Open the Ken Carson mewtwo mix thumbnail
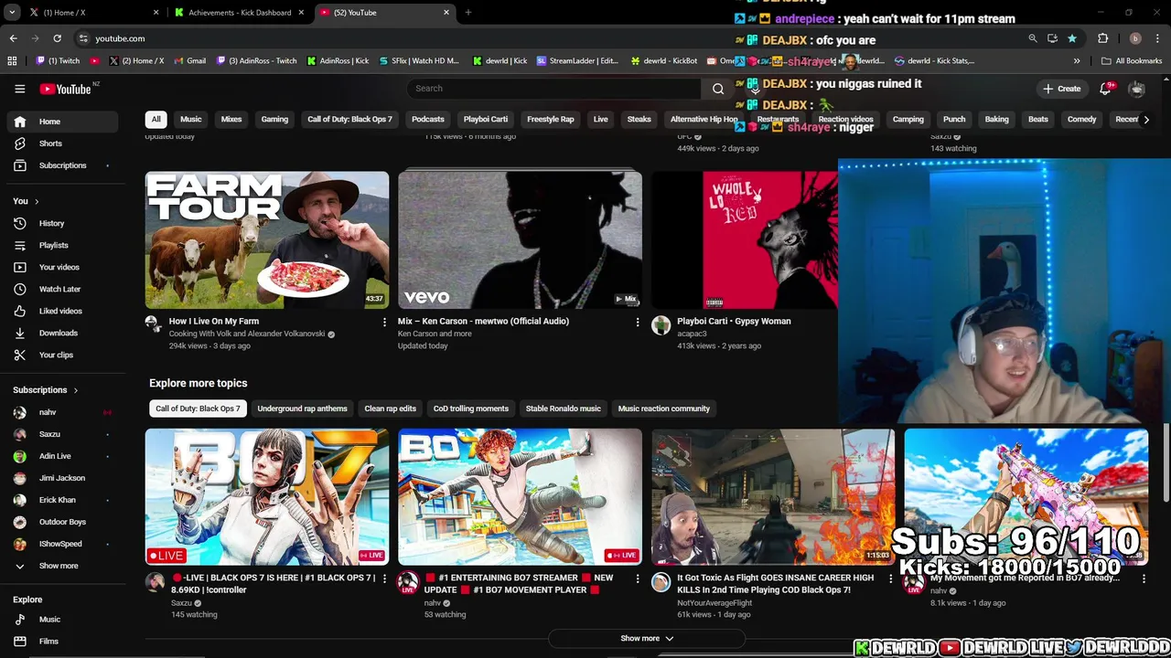 click(520, 239)
